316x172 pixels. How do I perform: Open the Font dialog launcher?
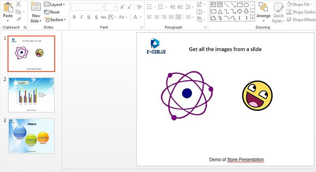tap(142, 27)
